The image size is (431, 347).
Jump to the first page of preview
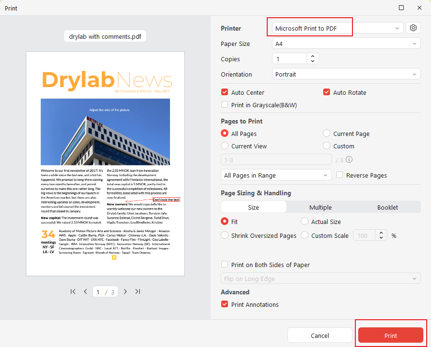(73, 291)
